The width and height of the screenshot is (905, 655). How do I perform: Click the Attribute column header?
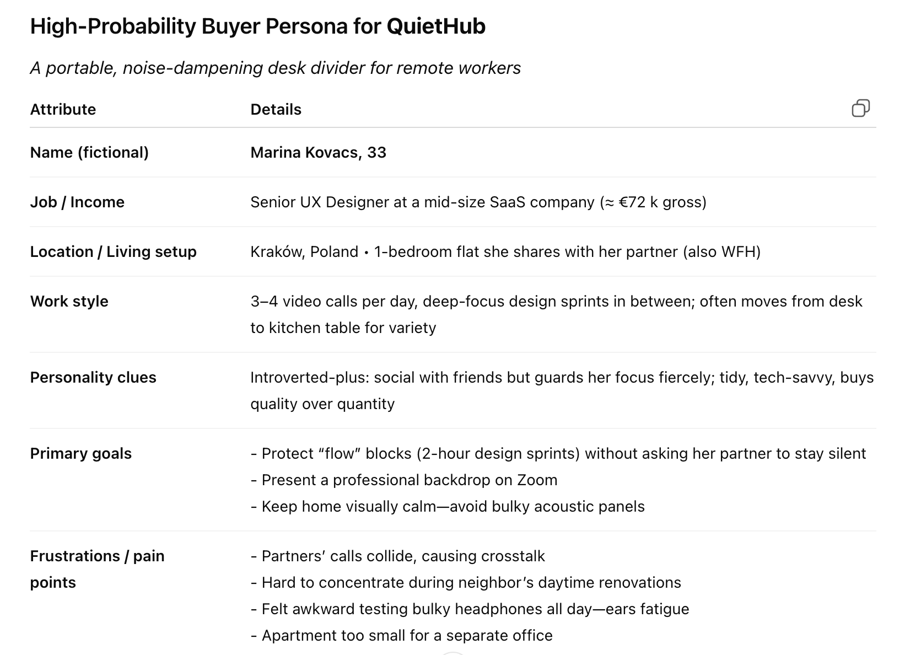point(63,109)
